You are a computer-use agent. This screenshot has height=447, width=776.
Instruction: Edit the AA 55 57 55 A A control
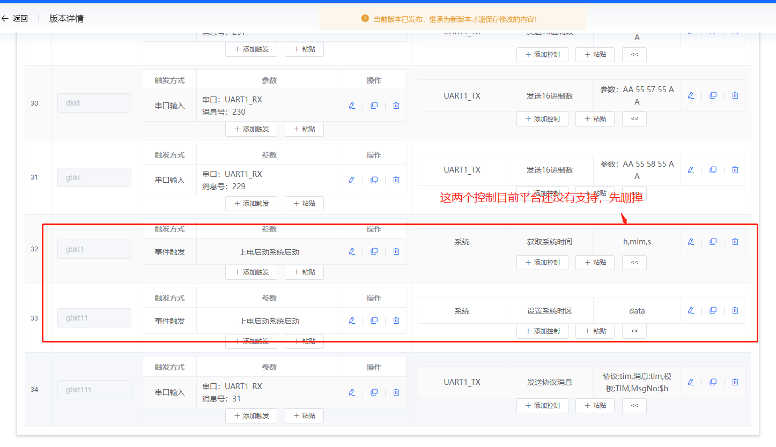click(690, 95)
